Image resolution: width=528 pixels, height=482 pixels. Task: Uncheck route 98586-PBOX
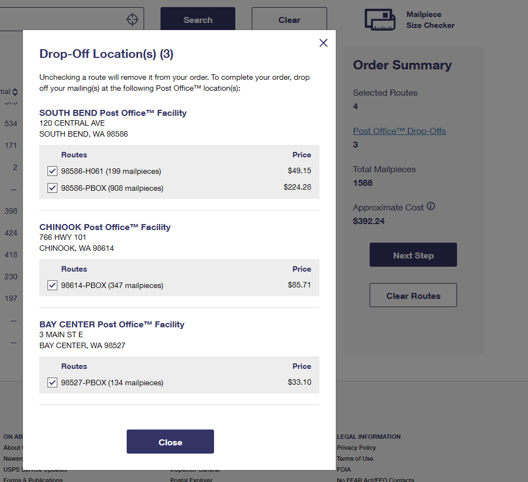[52, 188]
